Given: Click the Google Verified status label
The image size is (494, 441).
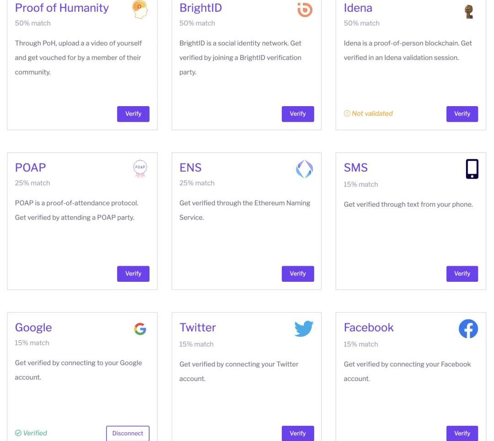Looking at the screenshot, I should click(x=32, y=433).
